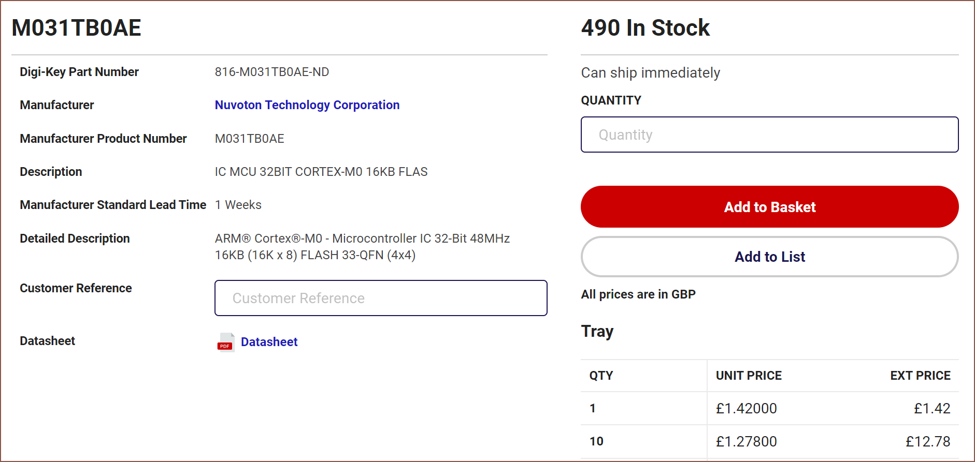The image size is (975, 462).
Task: Open Nuvoton Technology Corporation manufacturer link
Action: [307, 105]
